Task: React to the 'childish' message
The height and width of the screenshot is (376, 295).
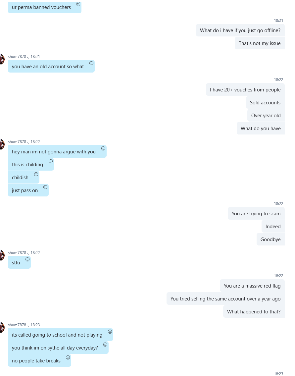Action: point(36,174)
